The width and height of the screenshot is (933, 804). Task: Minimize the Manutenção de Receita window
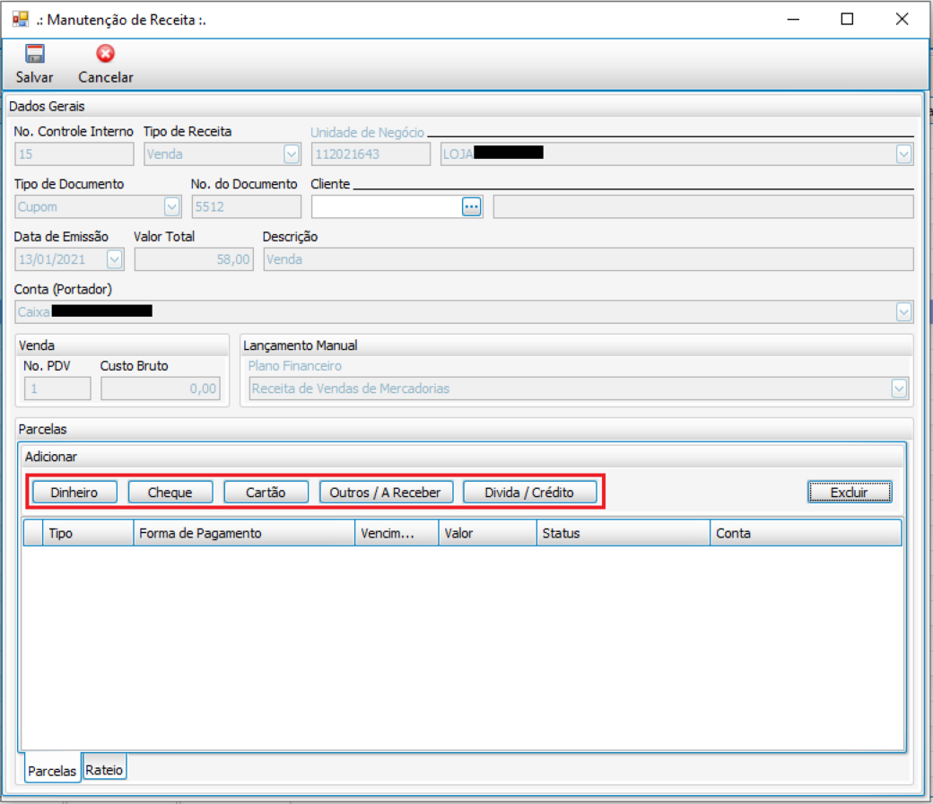(x=793, y=19)
